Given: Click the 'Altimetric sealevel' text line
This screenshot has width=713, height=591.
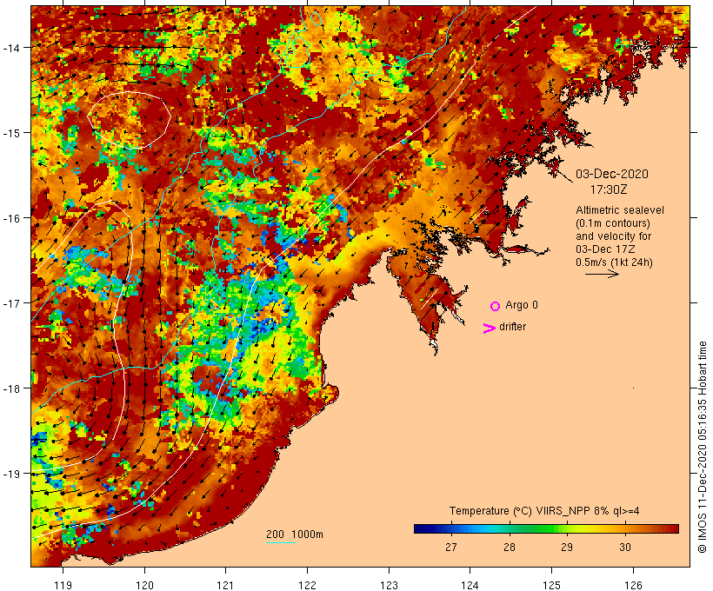Looking at the screenshot, I should (x=620, y=210).
